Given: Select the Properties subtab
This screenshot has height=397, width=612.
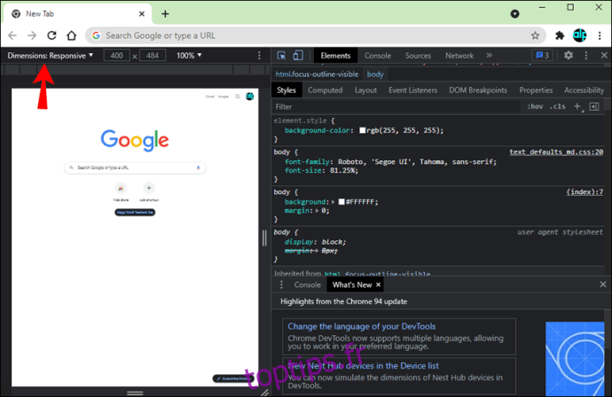Looking at the screenshot, I should point(536,90).
